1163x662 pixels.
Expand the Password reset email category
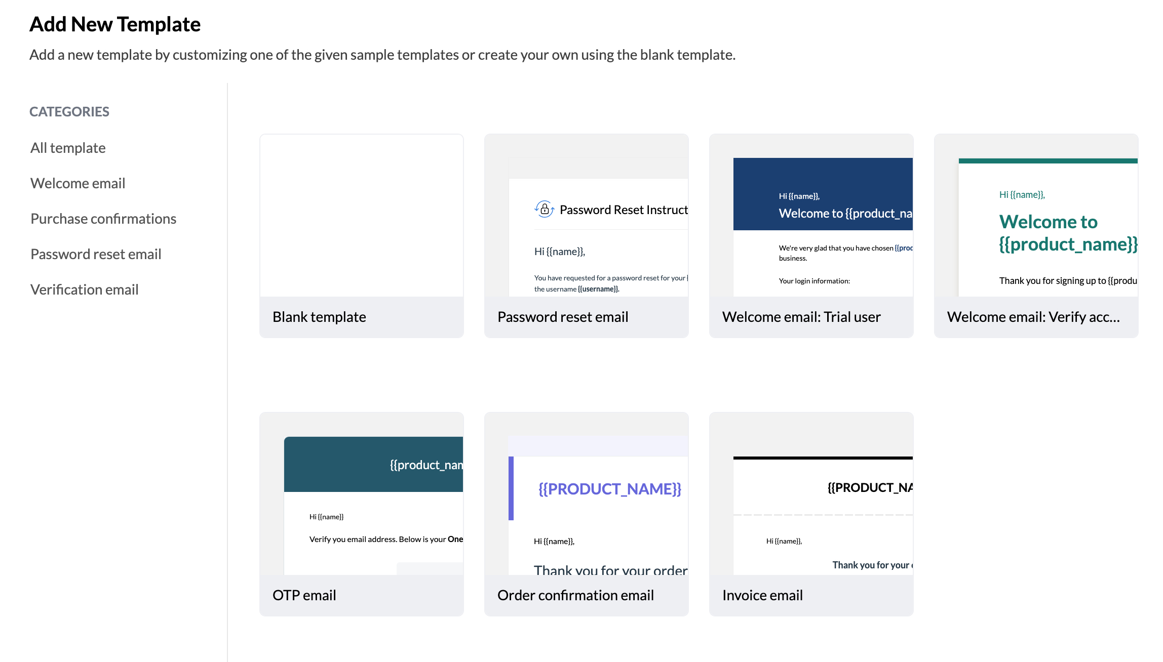[x=95, y=254]
